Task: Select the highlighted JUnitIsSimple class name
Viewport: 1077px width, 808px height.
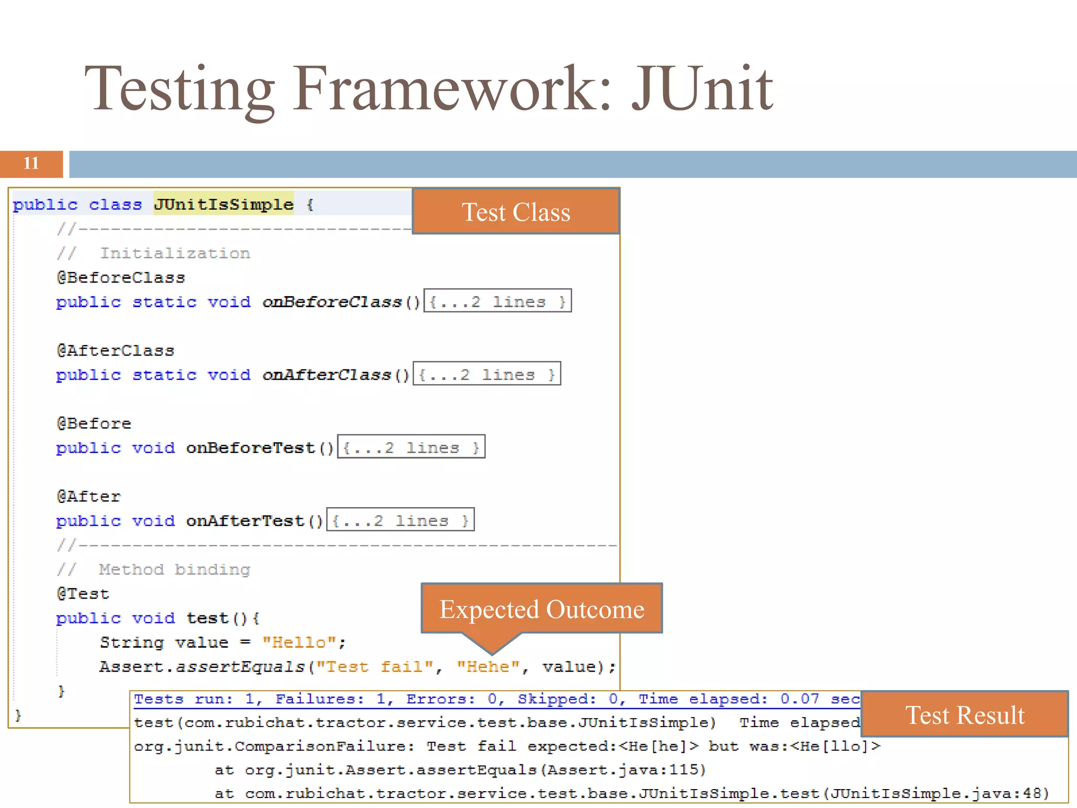Action: tap(223, 204)
